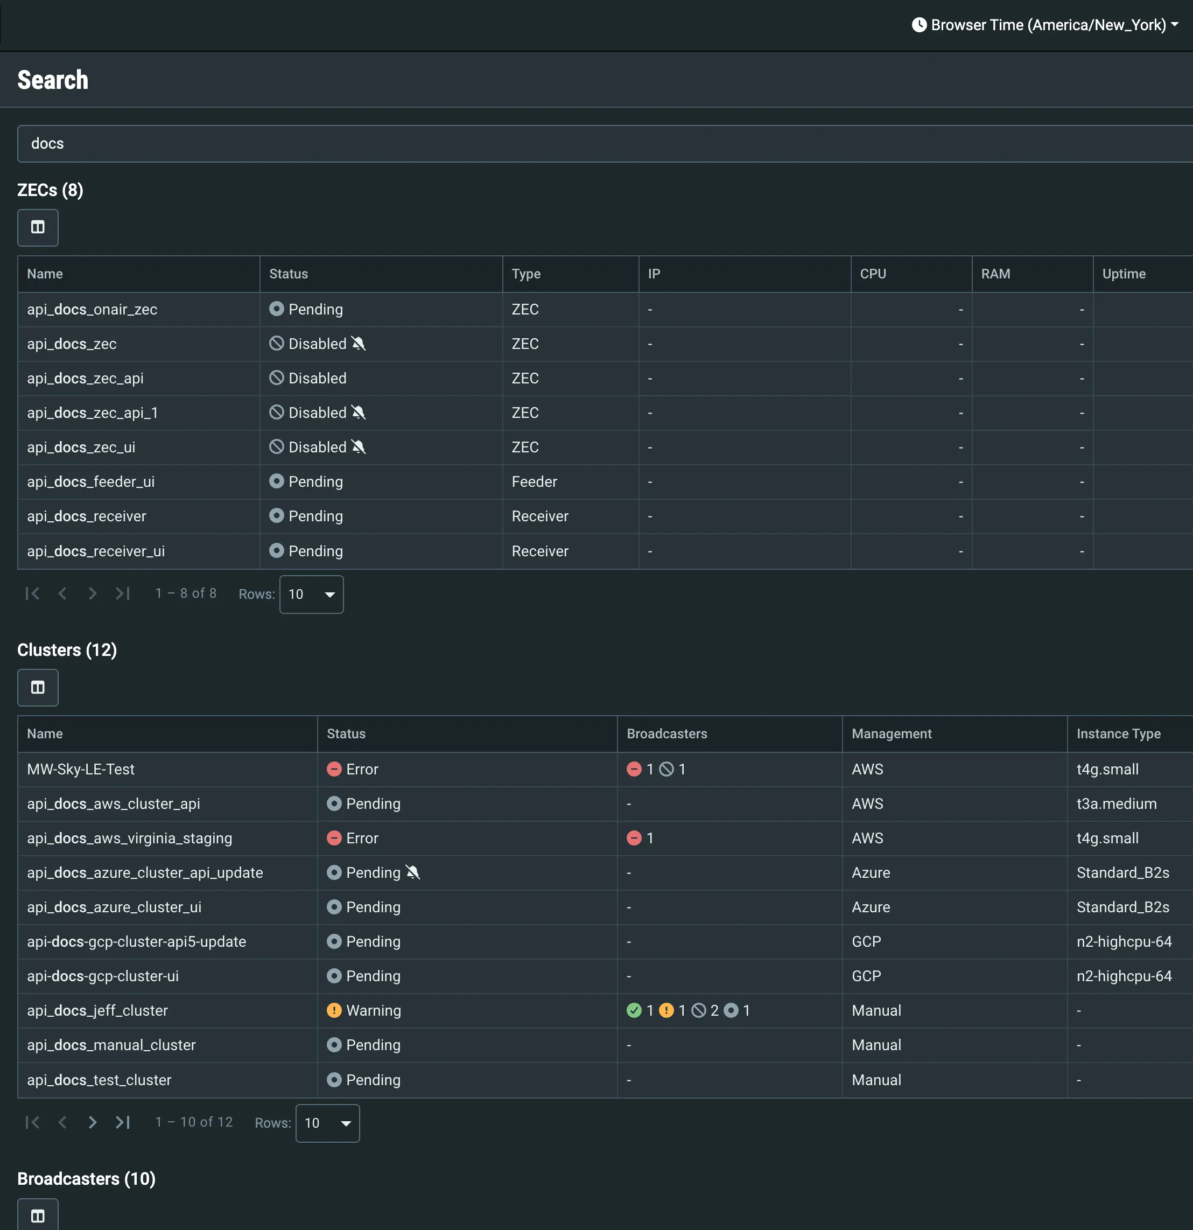This screenshot has height=1230, width=1193.
Task: Click muted bell icon for api_docs_azure_cluster_api_update
Action: [x=412, y=872]
